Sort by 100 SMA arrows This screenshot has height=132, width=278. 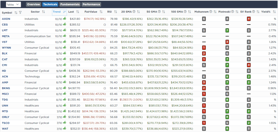tap(189, 12)
